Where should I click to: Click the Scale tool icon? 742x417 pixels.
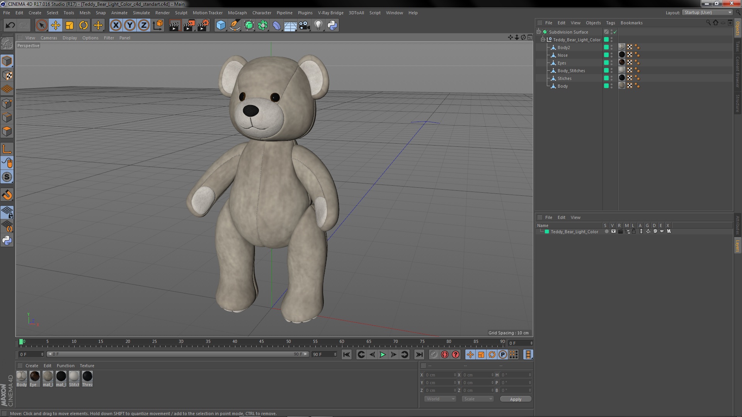pos(70,25)
